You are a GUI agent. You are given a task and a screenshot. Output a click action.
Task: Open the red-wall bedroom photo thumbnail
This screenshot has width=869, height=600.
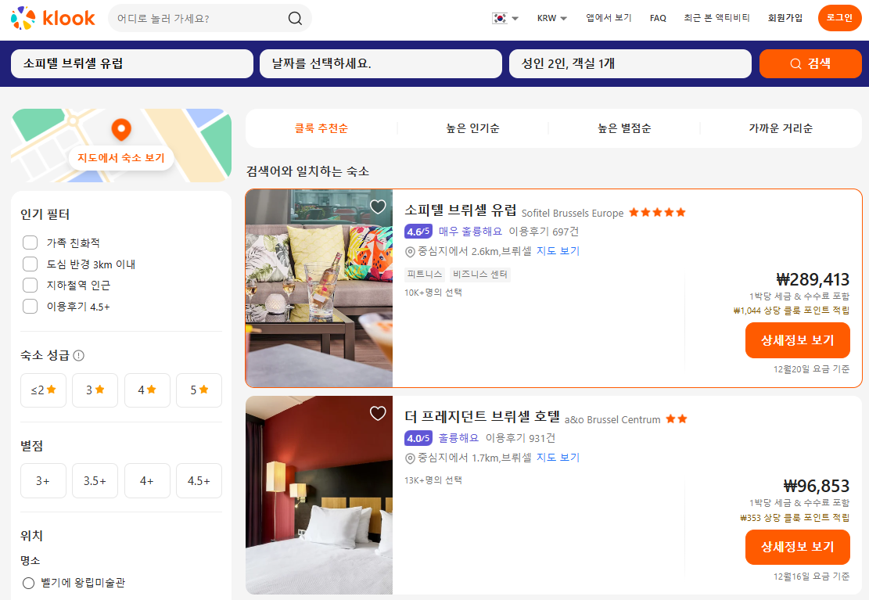[319, 495]
